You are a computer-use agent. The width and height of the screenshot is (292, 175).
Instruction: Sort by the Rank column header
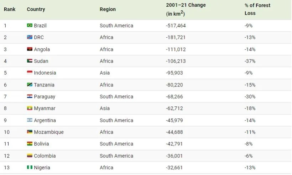(x=10, y=9)
